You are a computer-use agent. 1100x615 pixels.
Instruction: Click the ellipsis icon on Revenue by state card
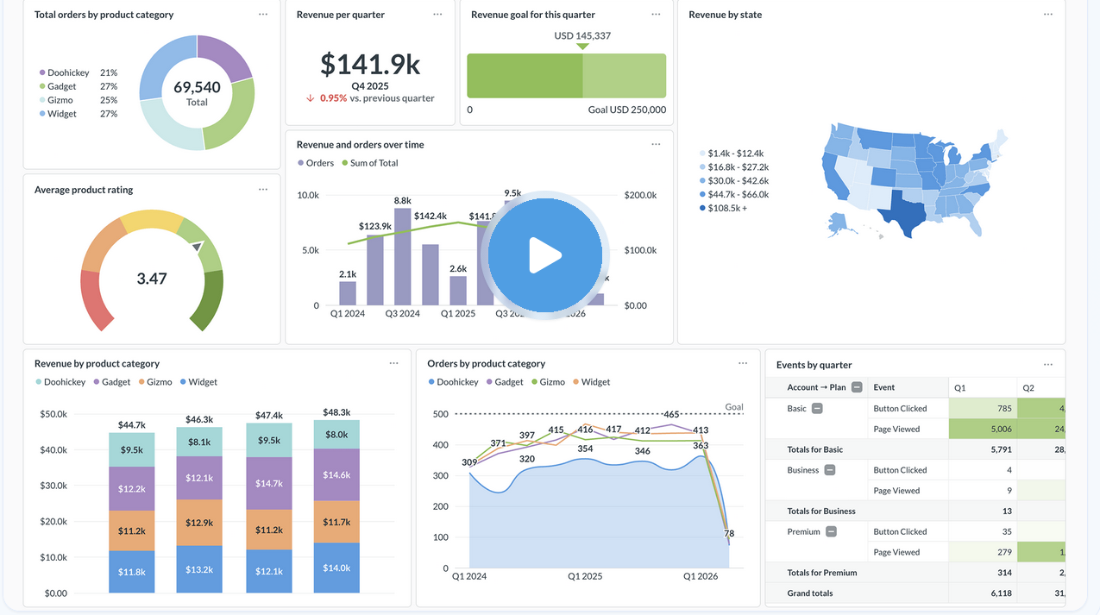coord(1048,14)
